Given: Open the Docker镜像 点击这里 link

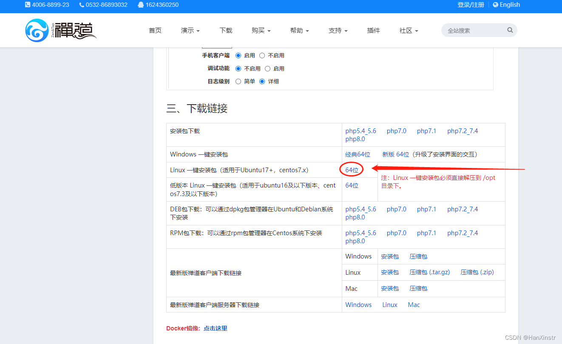Looking at the screenshot, I should pyautogui.click(x=216, y=328).
